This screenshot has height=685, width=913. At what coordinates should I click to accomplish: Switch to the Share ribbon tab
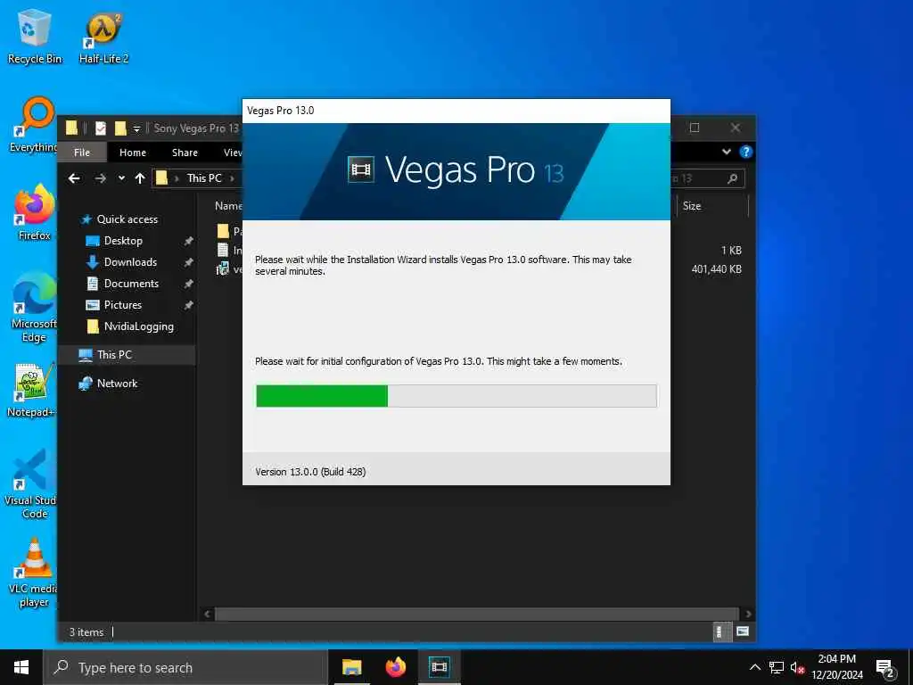[185, 153]
